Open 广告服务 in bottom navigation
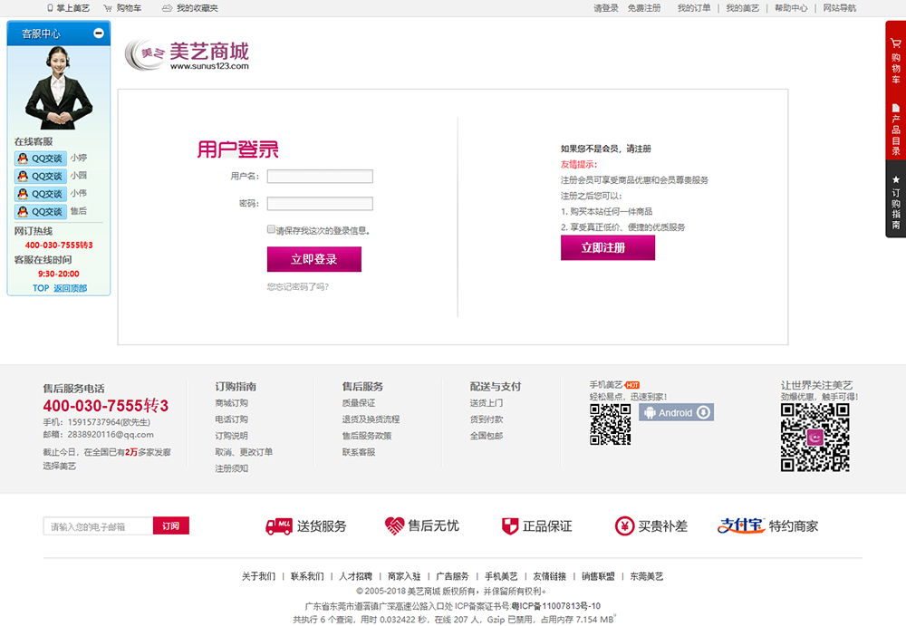The height and width of the screenshot is (626, 906). 453,576
